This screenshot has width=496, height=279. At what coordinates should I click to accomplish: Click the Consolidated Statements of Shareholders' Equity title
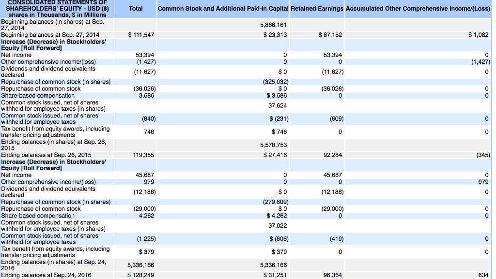pyautogui.click(x=57, y=9)
